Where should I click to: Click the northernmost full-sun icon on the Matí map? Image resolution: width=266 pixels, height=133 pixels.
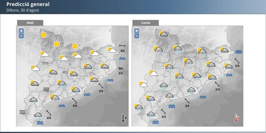click(44, 35)
